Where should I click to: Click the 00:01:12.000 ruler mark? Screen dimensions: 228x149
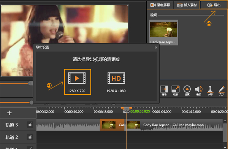pyautogui.click(x=191, y=112)
